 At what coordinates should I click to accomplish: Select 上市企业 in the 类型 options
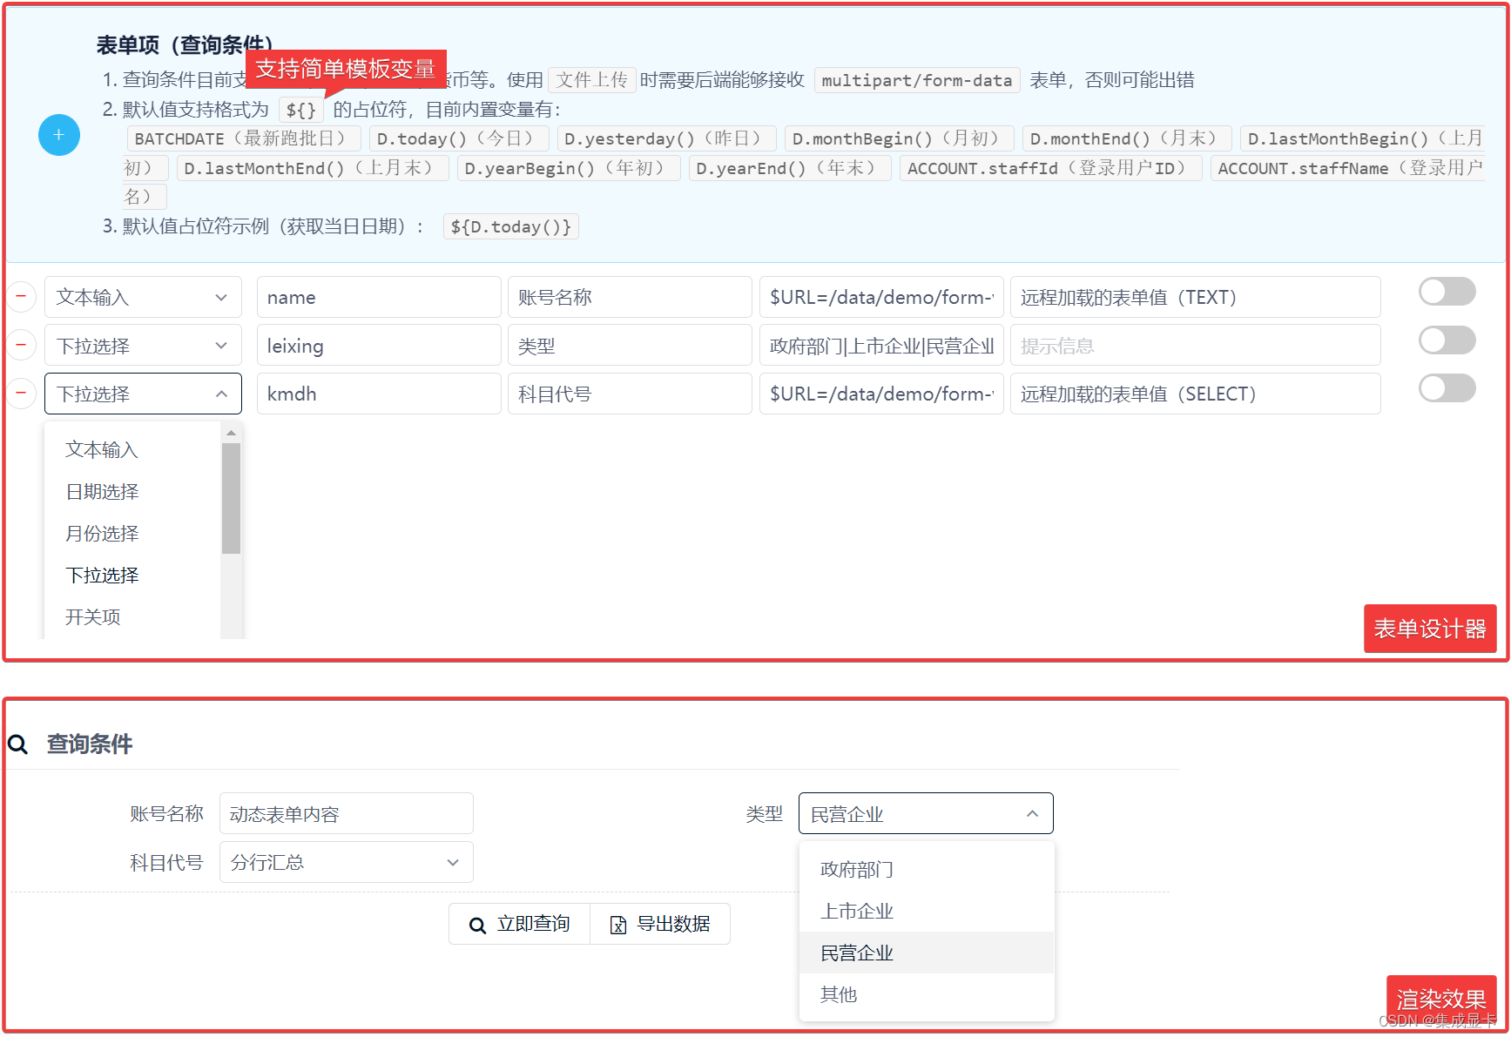pyautogui.click(x=927, y=912)
